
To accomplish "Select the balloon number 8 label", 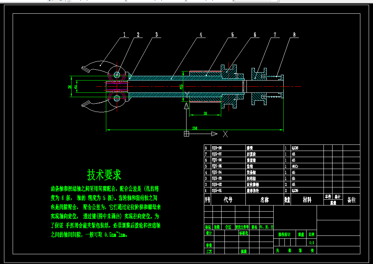I will [x=294, y=35].
